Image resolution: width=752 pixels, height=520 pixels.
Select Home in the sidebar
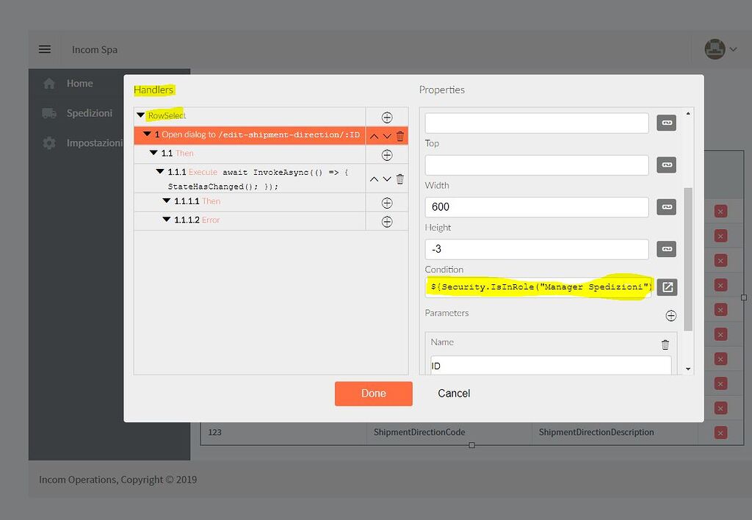coord(79,84)
